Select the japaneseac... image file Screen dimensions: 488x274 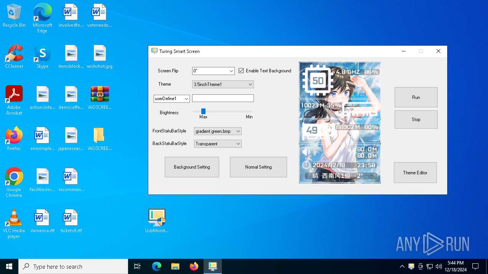pyautogui.click(x=71, y=139)
